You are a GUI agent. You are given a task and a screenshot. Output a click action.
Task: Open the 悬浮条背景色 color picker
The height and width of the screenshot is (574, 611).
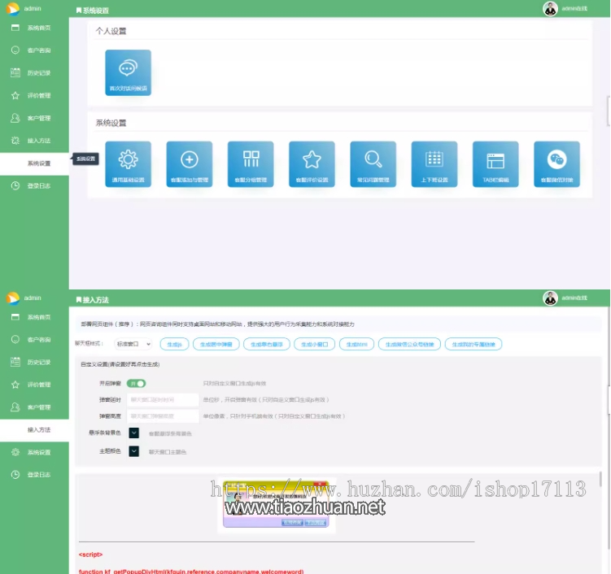click(x=134, y=433)
